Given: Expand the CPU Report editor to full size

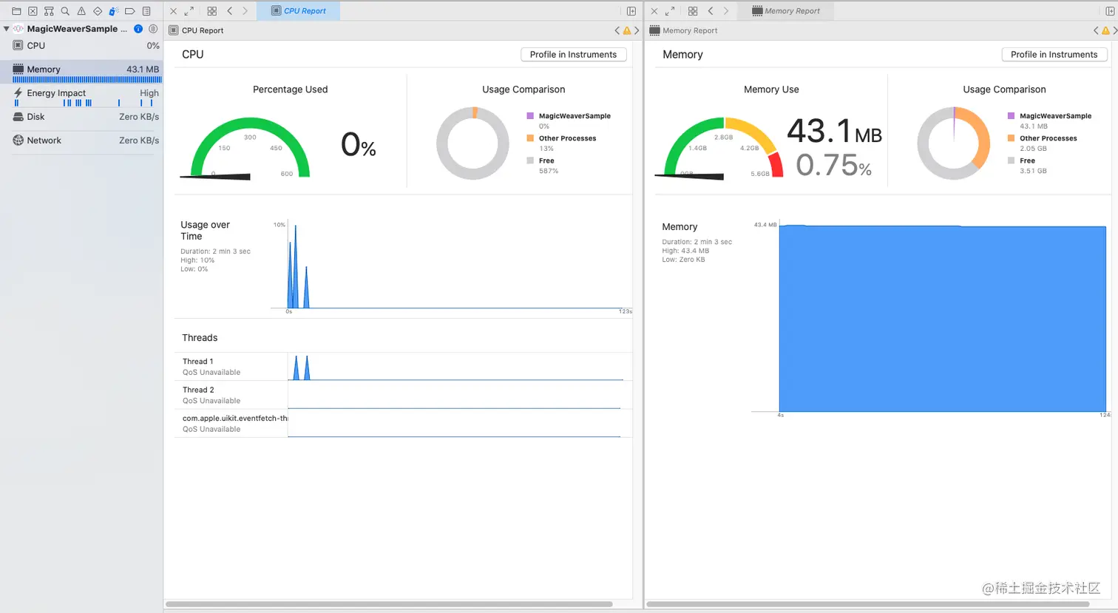Looking at the screenshot, I should [x=189, y=11].
